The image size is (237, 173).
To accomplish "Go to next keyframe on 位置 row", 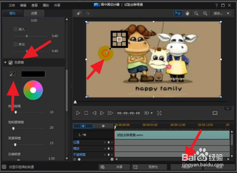I will [112, 142].
